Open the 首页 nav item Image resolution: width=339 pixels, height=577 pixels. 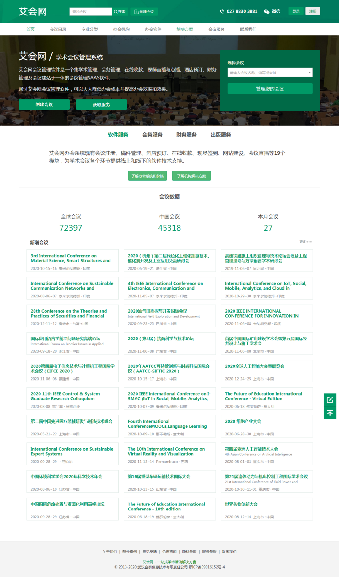(30, 29)
